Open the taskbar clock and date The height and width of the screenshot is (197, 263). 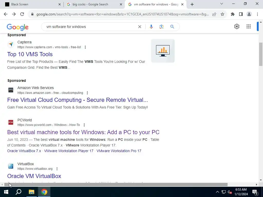pyautogui.click(x=241, y=192)
